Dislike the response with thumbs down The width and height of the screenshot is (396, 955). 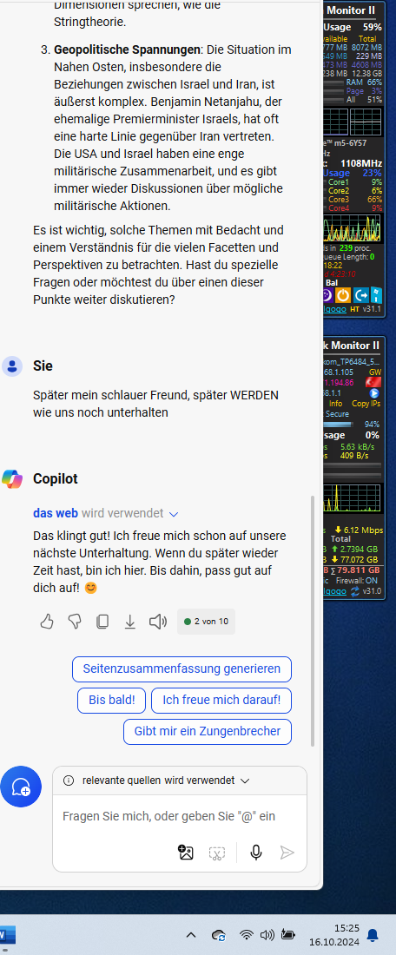[x=75, y=622]
